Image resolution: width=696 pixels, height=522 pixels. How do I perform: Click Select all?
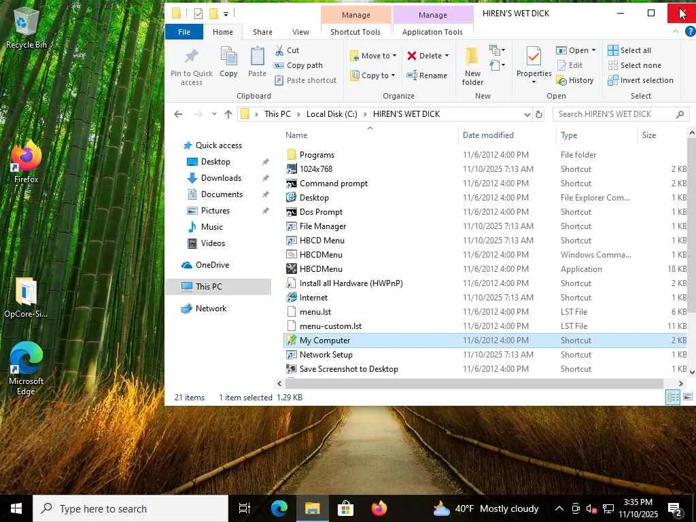click(629, 50)
